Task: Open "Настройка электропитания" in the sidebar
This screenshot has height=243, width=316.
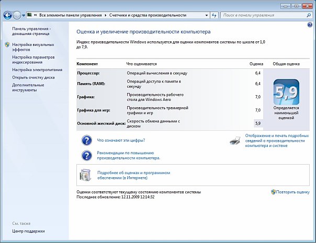Action: [x=37, y=69]
